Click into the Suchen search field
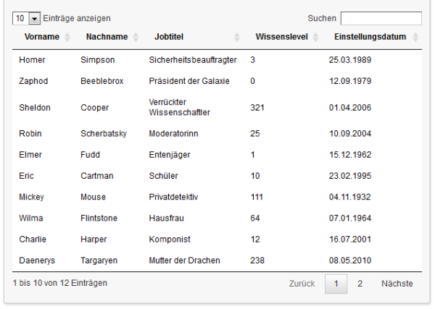Viewport: 435px width, 309px height. pos(381,18)
